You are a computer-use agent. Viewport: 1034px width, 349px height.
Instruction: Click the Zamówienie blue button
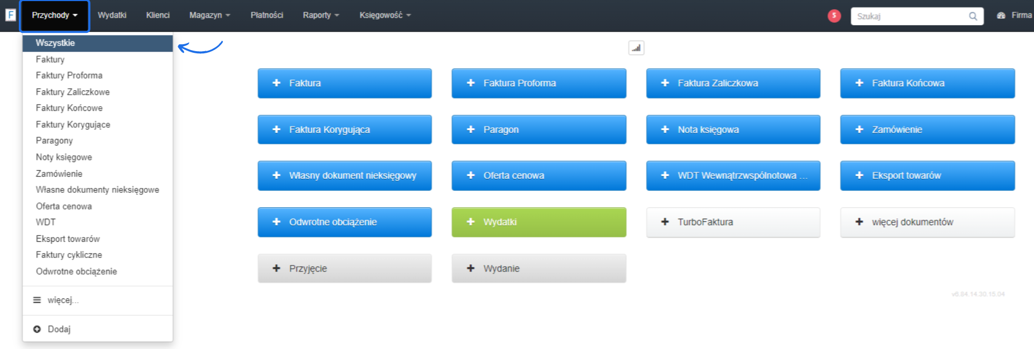927,129
